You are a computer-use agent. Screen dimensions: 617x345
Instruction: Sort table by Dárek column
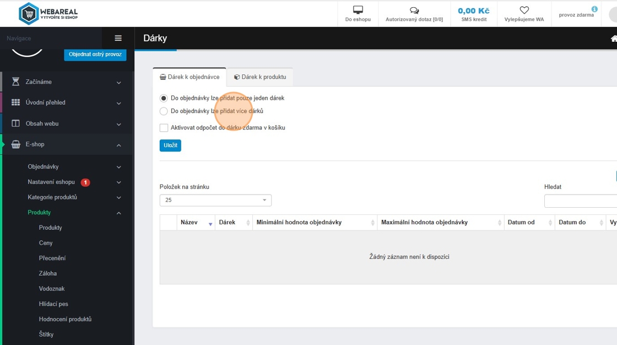pos(234,223)
